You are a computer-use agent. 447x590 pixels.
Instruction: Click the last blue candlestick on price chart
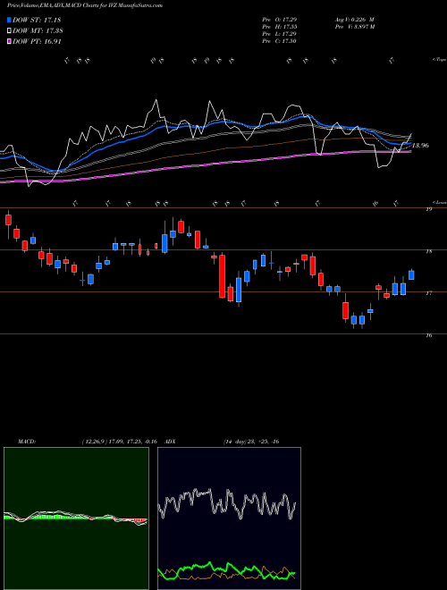(411, 274)
